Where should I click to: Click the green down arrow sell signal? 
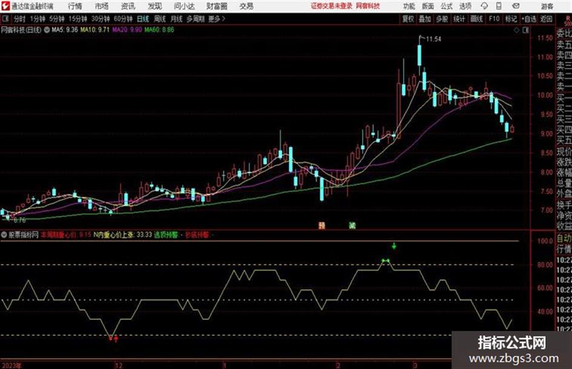click(x=394, y=246)
